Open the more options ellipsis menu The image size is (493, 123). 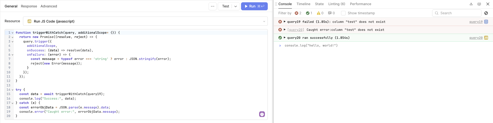click(x=213, y=6)
